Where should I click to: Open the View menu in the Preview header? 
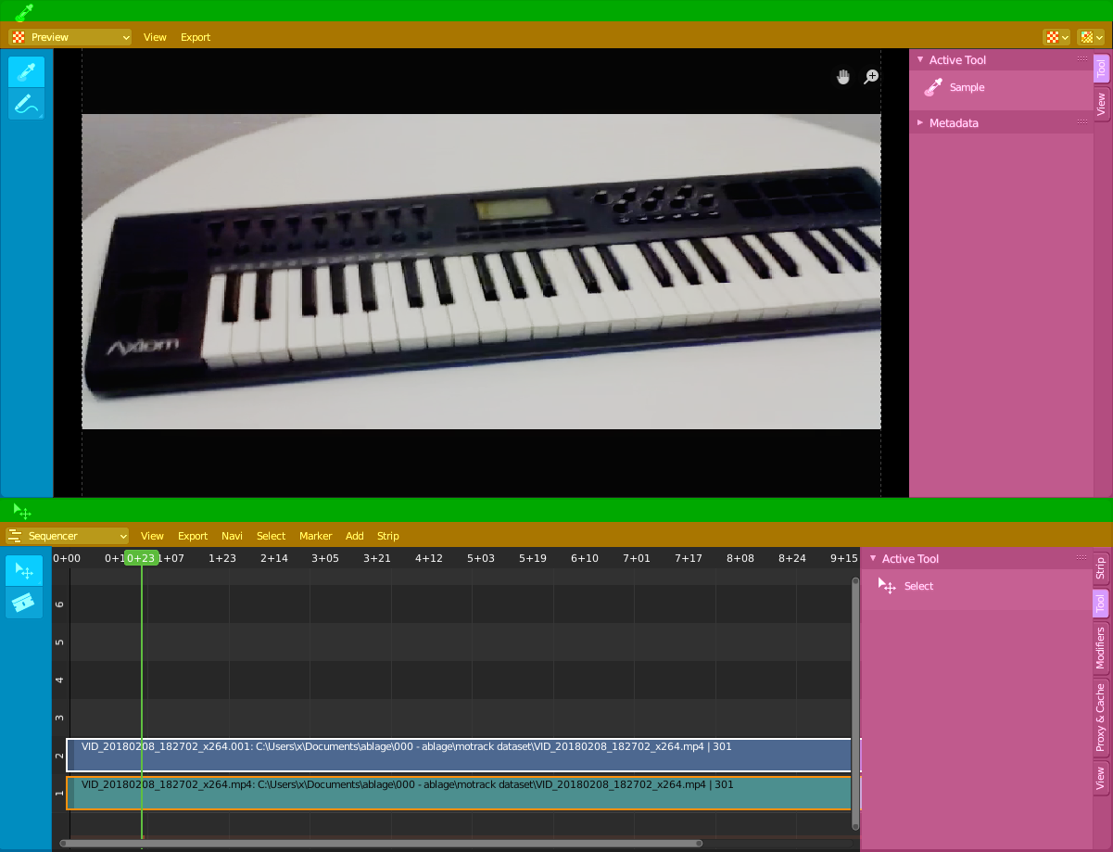155,37
